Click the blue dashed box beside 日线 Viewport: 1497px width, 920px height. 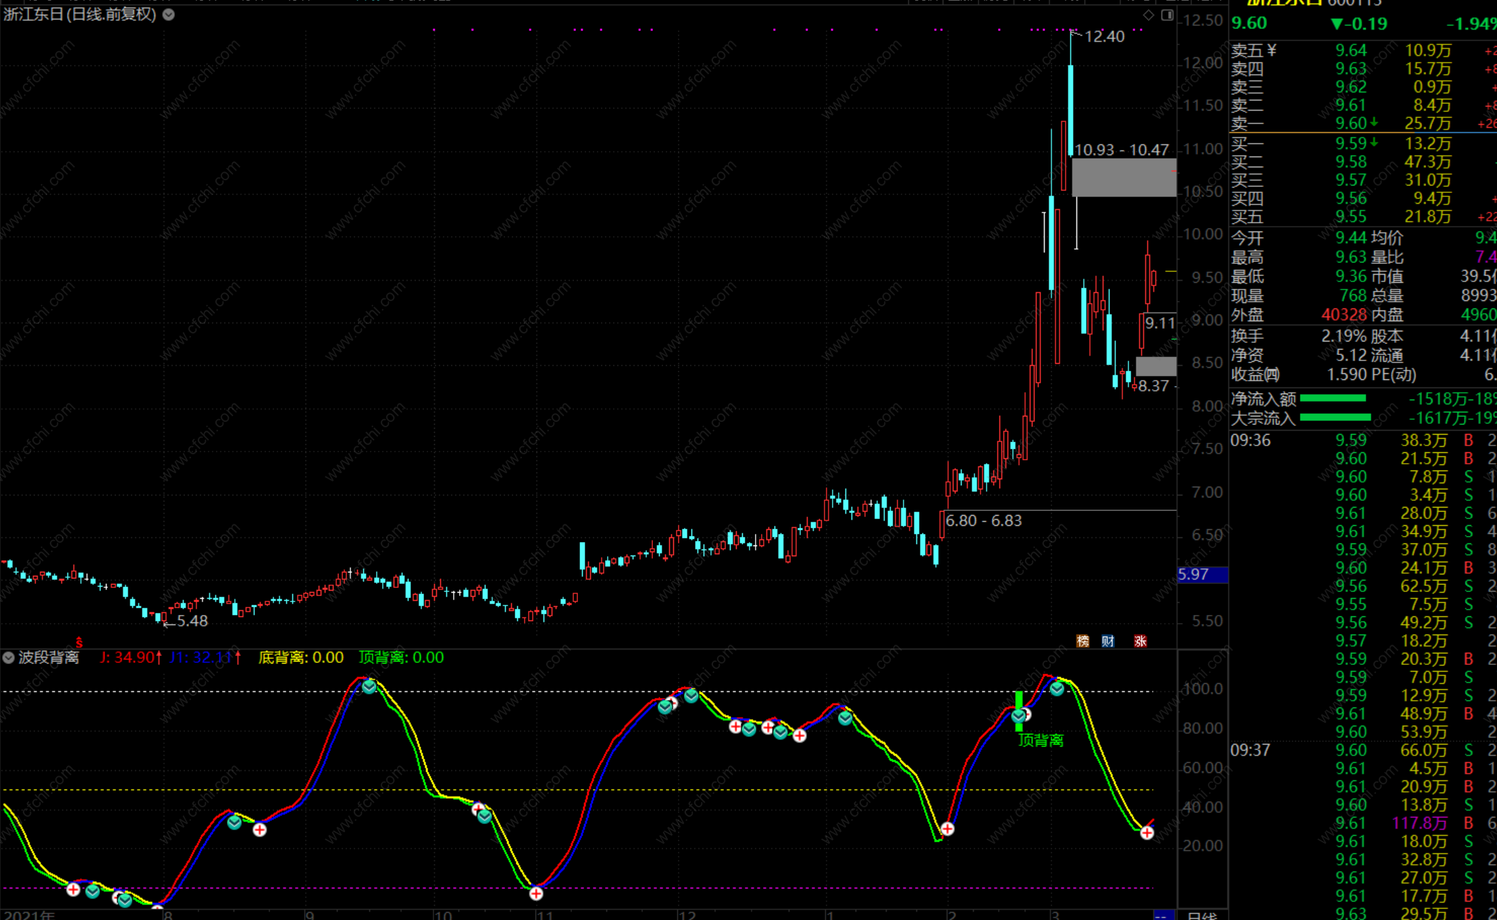(1163, 915)
